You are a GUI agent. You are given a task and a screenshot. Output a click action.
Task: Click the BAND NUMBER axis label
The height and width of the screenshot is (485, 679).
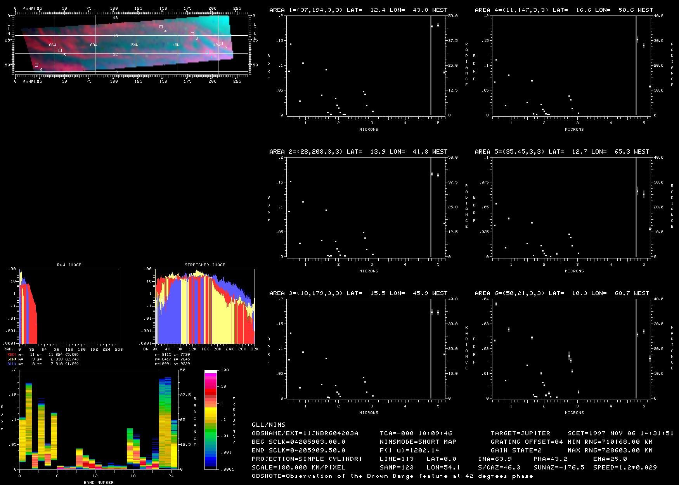[x=99, y=482]
